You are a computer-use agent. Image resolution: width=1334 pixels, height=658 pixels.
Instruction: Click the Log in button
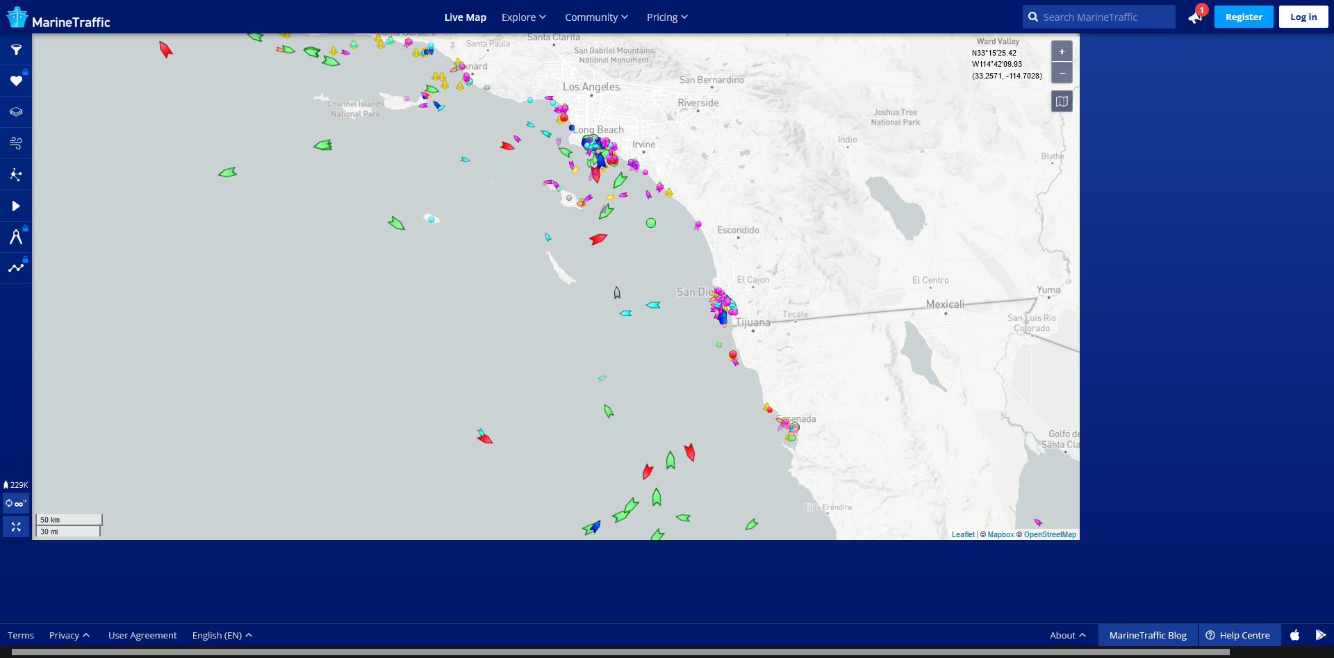(x=1303, y=17)
